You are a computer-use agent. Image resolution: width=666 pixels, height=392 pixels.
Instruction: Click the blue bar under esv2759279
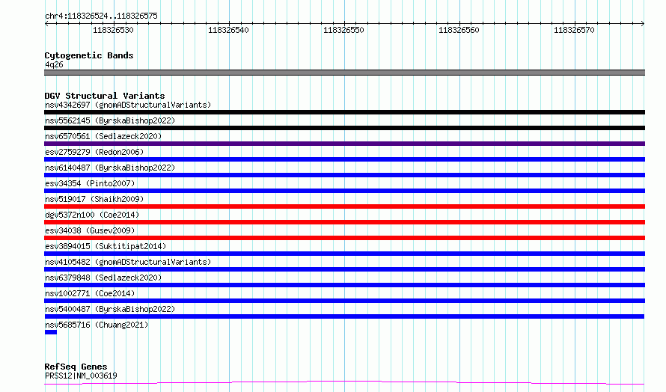pyautogui.click(x=344, y=159)
